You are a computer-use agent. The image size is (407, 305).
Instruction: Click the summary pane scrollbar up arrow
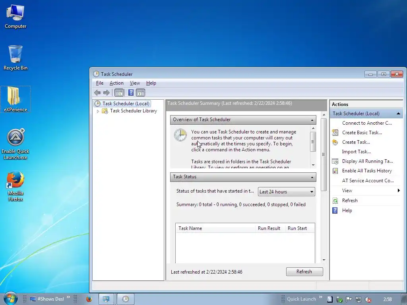point(324,115)
